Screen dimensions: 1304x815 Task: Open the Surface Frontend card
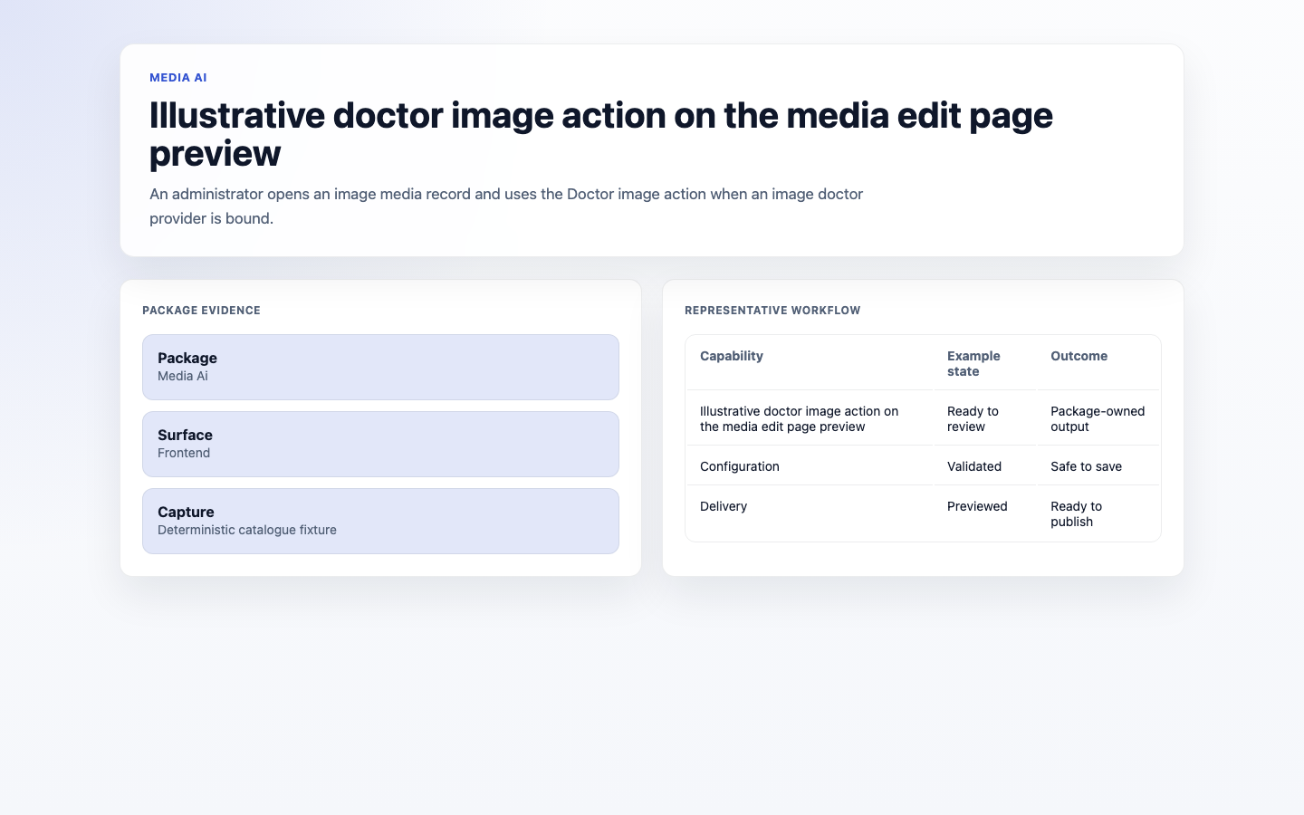380,444
